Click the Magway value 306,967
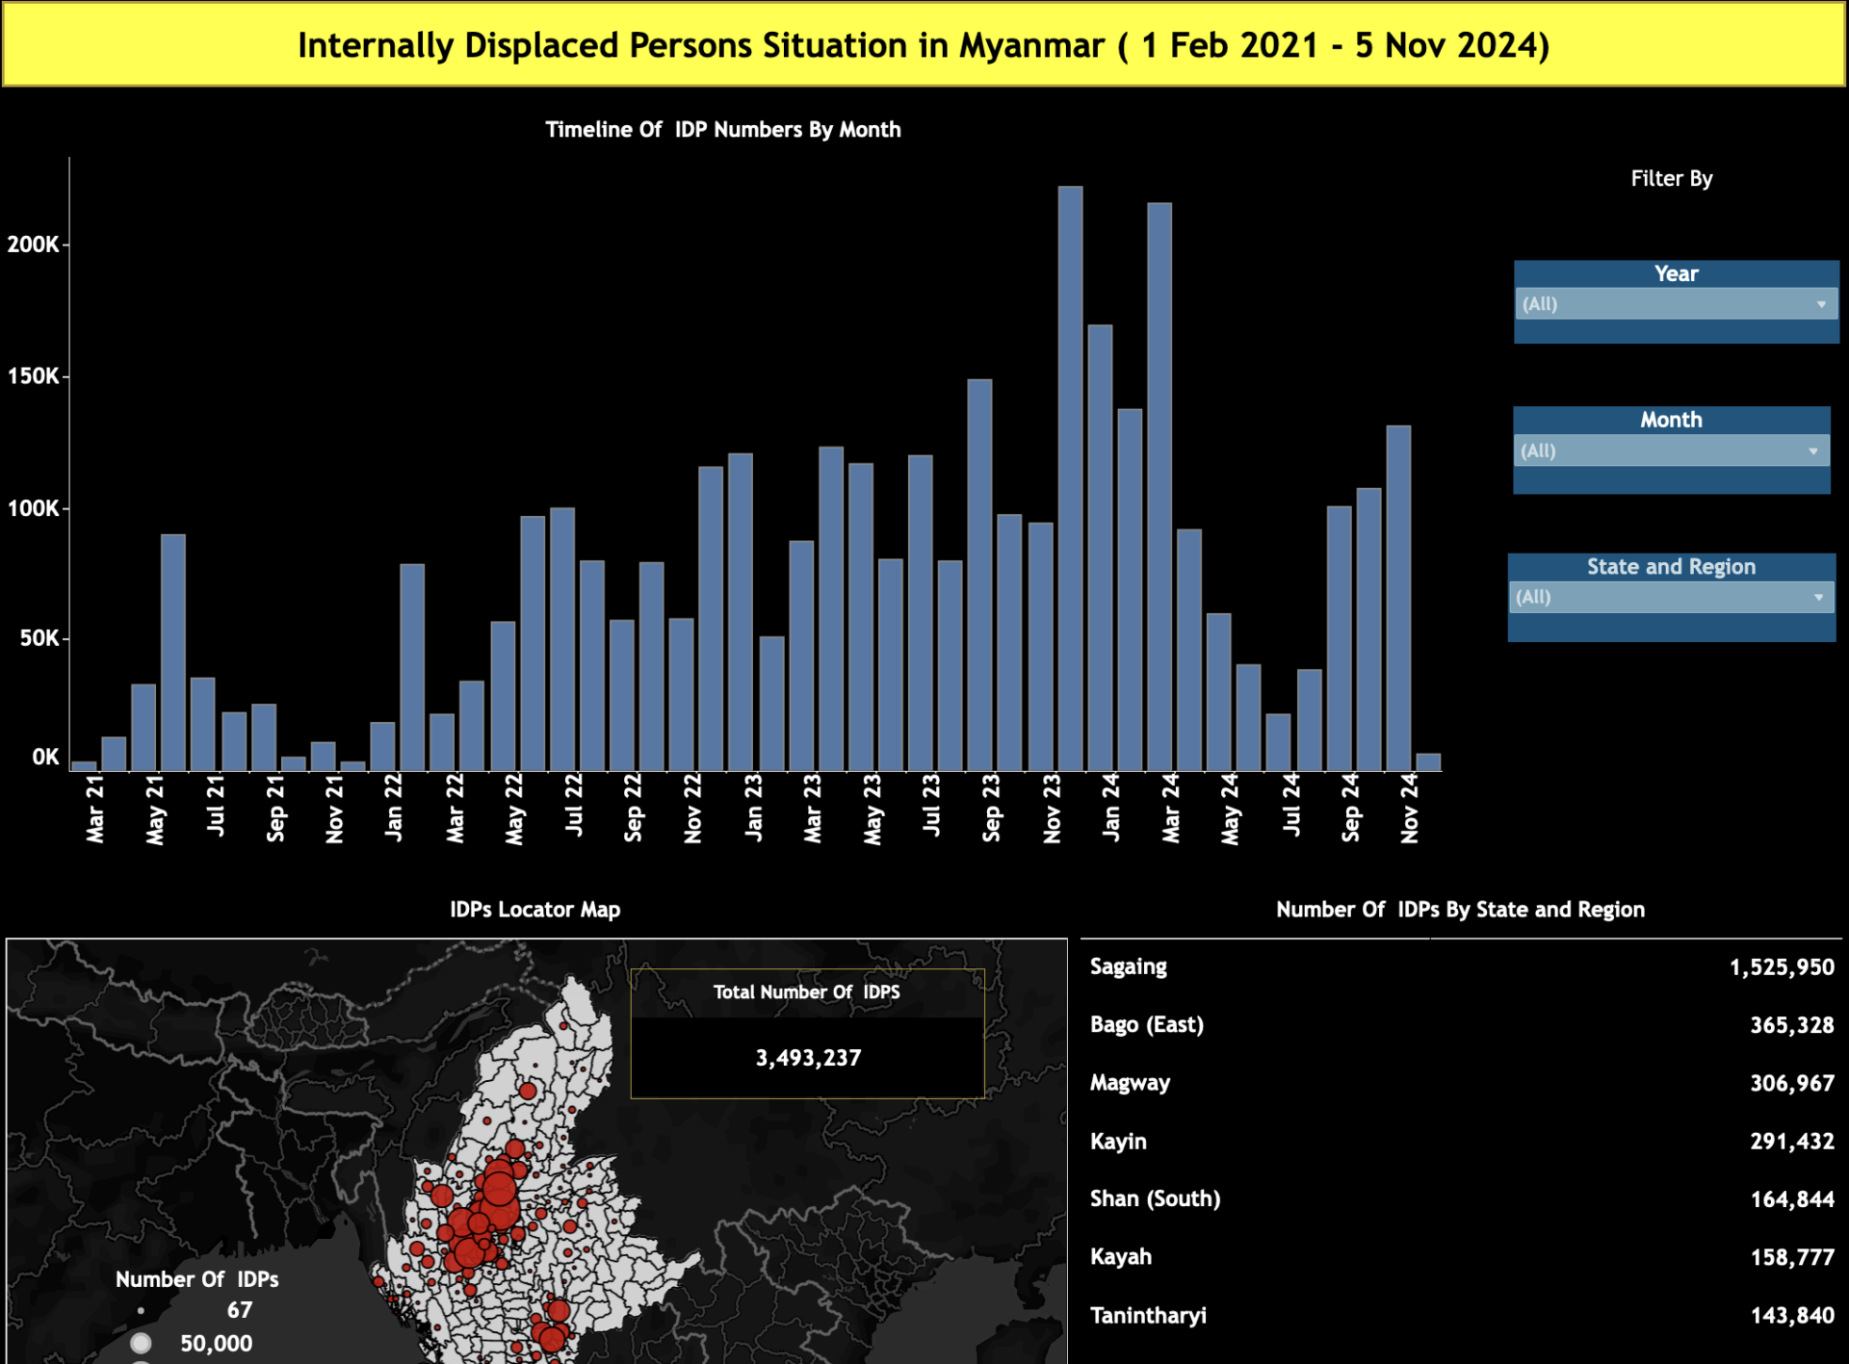1849x1364 pixels. pos(1793,1082)
